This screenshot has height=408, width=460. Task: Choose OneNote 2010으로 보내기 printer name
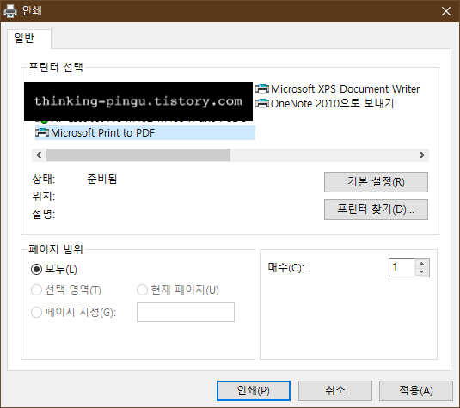332,103
